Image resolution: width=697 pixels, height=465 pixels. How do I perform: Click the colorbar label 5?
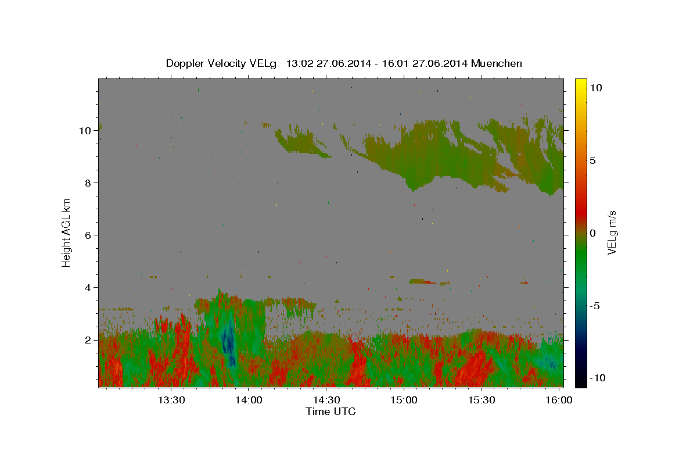click(592, 160)
